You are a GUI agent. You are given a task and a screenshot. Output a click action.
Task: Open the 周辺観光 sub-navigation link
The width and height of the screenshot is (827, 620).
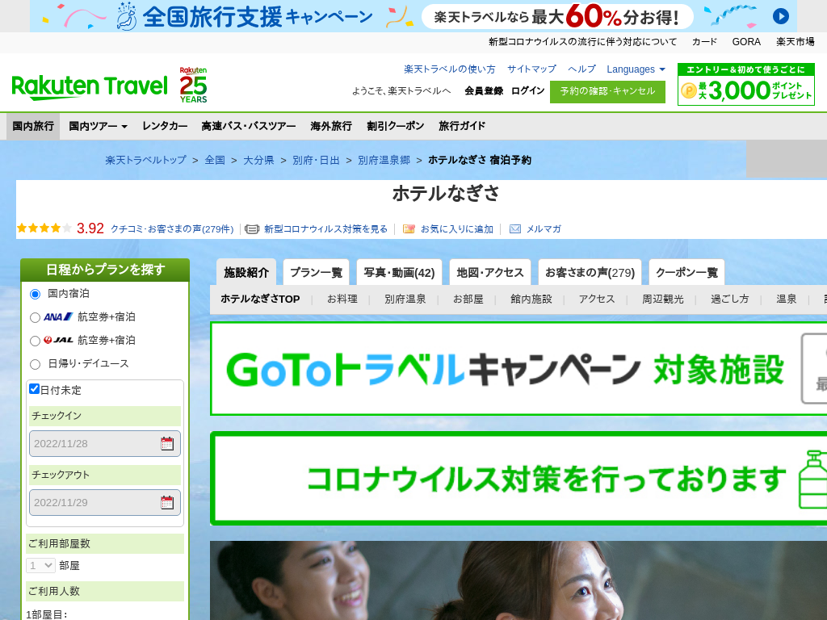(663, 299)
